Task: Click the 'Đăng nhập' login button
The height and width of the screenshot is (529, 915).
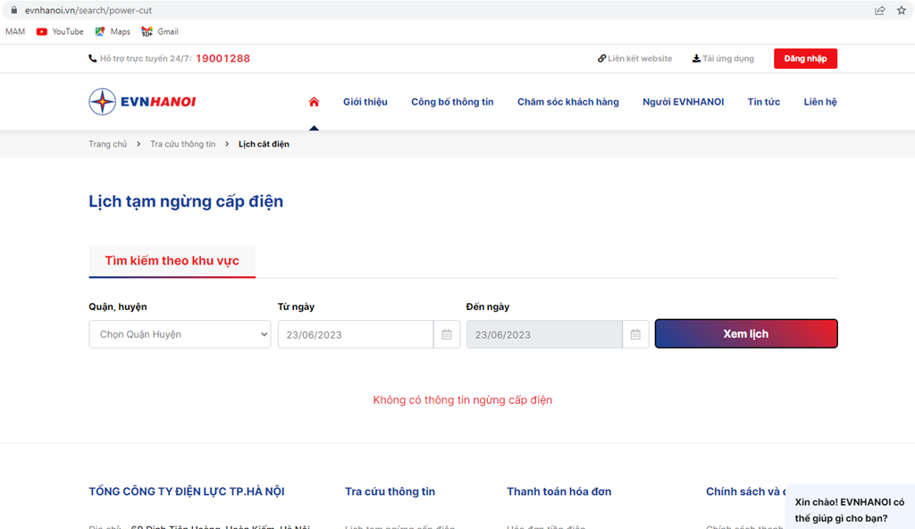Action: tap(805, 58)
